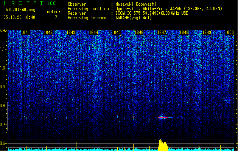Click the ICOM IC-575 53.7492 MHz USB text
Image resolution: width=238 pixels, height=151 pixels.
click(x=152, y=13)
